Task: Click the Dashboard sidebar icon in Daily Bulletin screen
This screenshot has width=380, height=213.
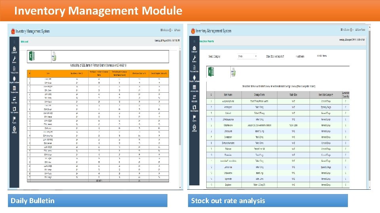Action: tap(14, 49)
